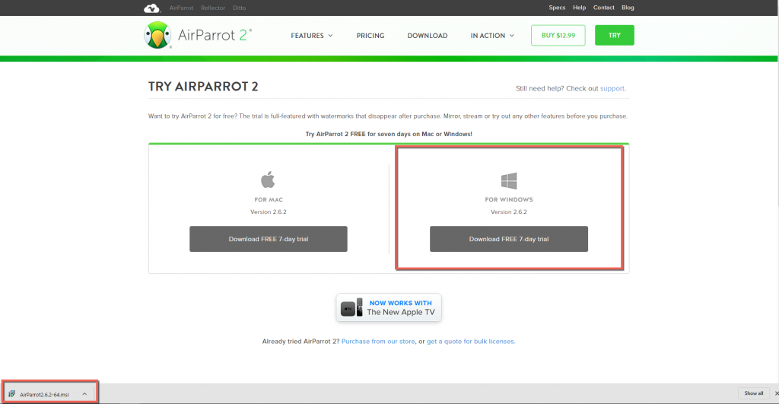Click the downloaded msi file icon
Screen dimensions: 779x404
coord(11,393)
